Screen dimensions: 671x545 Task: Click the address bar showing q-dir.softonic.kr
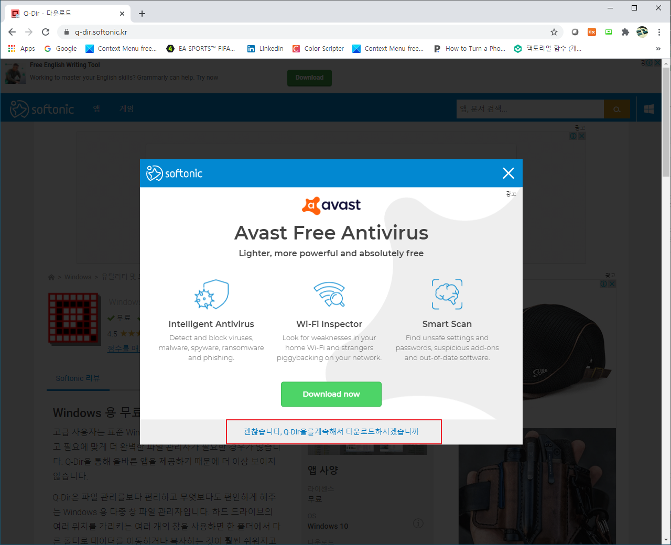(309, 32)
